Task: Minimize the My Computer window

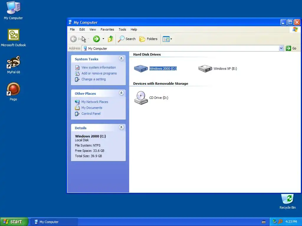Action: click(283, 22)
